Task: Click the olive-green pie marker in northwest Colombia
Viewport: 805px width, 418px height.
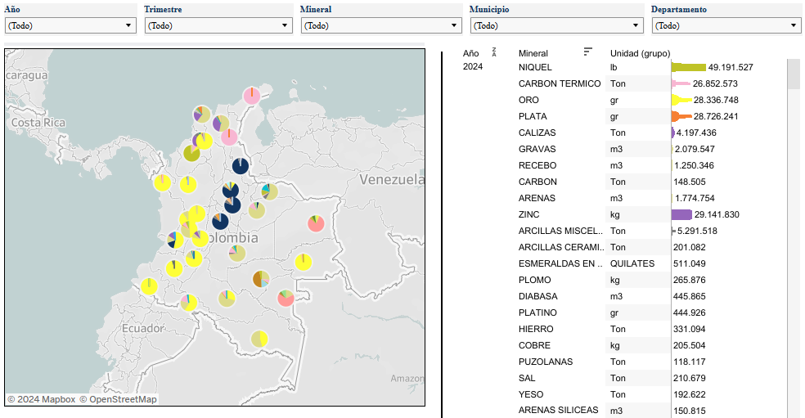Action: tap(191, 153)
